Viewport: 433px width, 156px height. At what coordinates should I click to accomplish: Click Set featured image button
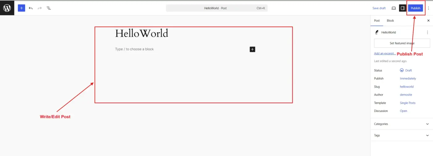coord(402,43)
